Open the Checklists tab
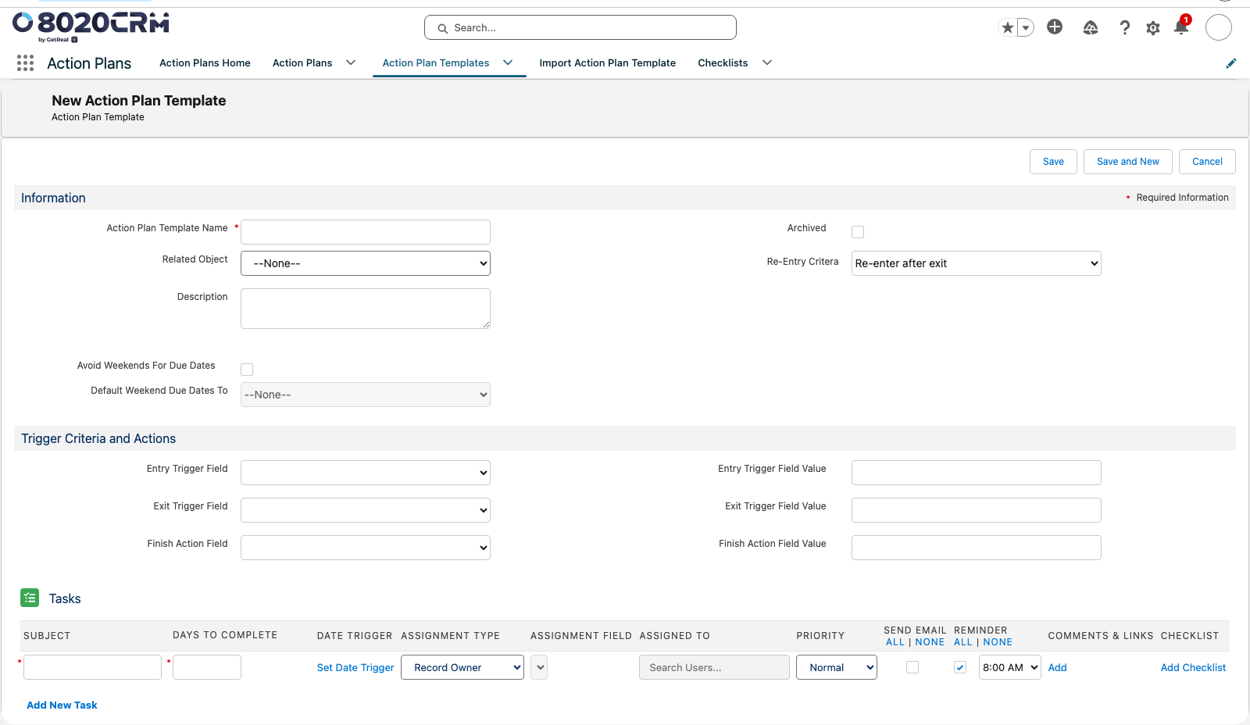 coord(723,63)
